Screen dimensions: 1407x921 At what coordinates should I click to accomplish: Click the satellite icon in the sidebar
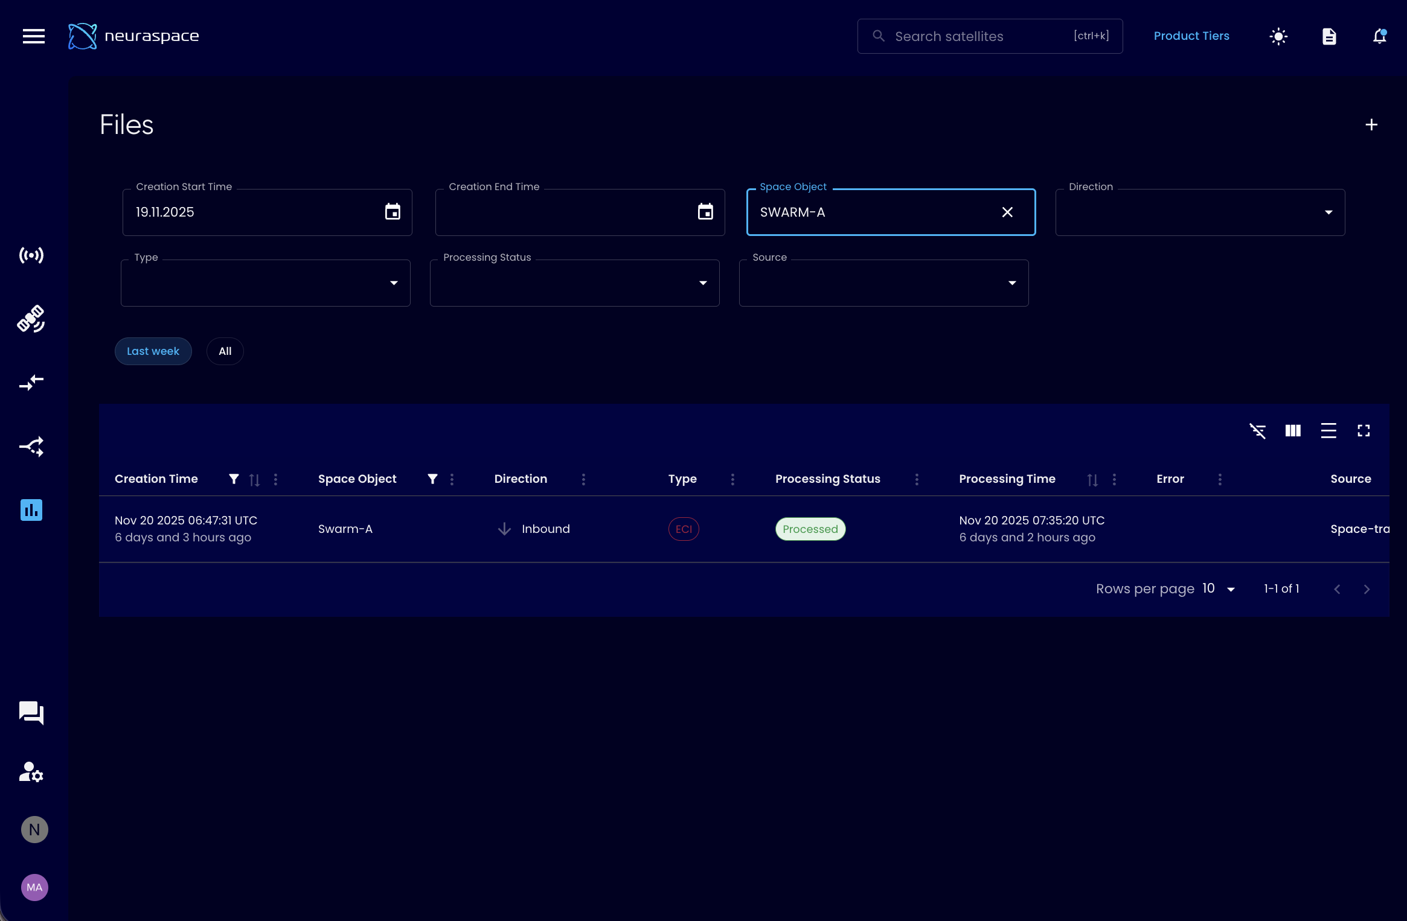[x=31, y=319]
